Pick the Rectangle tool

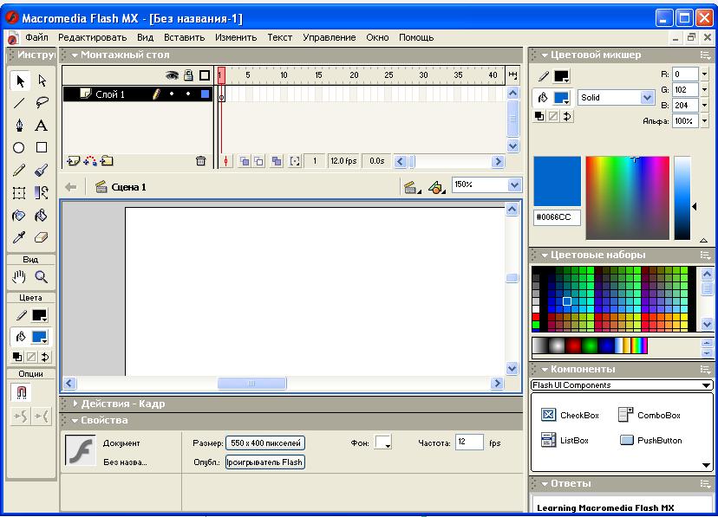42,147
